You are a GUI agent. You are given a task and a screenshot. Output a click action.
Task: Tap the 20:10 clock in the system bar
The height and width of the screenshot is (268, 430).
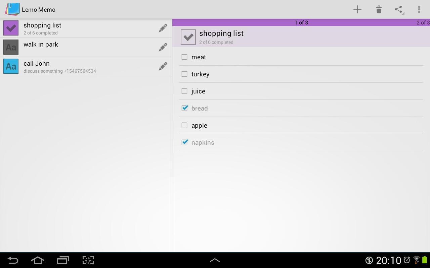[x=389, y=260]
